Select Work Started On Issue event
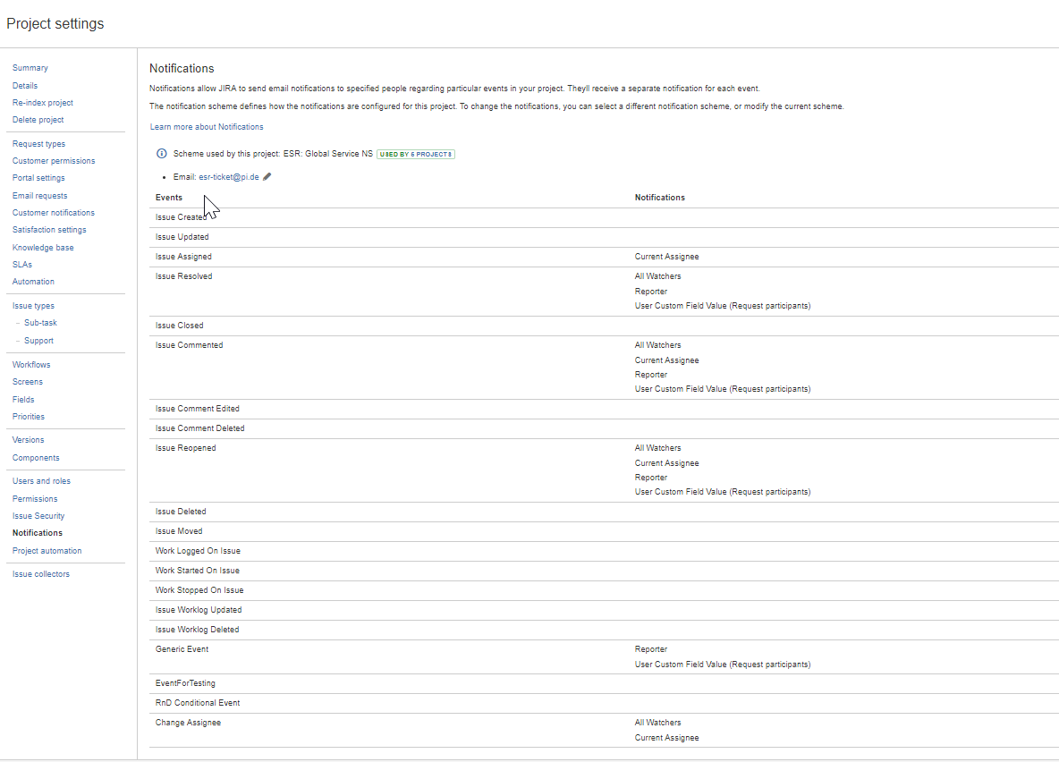 [604, 571]
